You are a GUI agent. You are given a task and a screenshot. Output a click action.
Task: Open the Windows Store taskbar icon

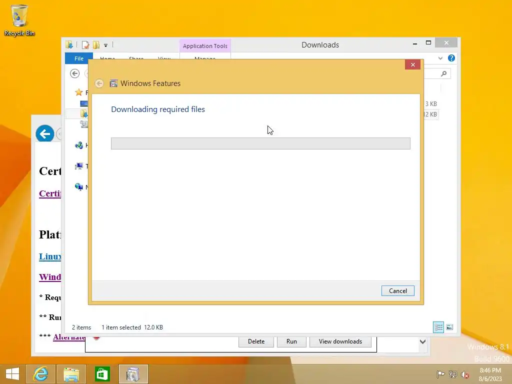coord(102,374)
